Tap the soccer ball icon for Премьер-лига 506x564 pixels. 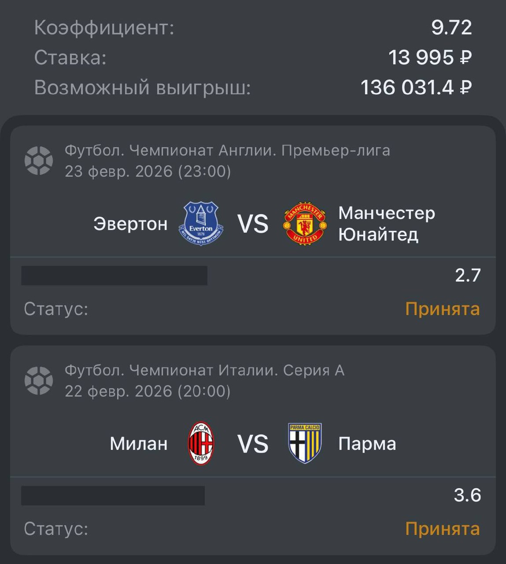[x=39, y=161]
